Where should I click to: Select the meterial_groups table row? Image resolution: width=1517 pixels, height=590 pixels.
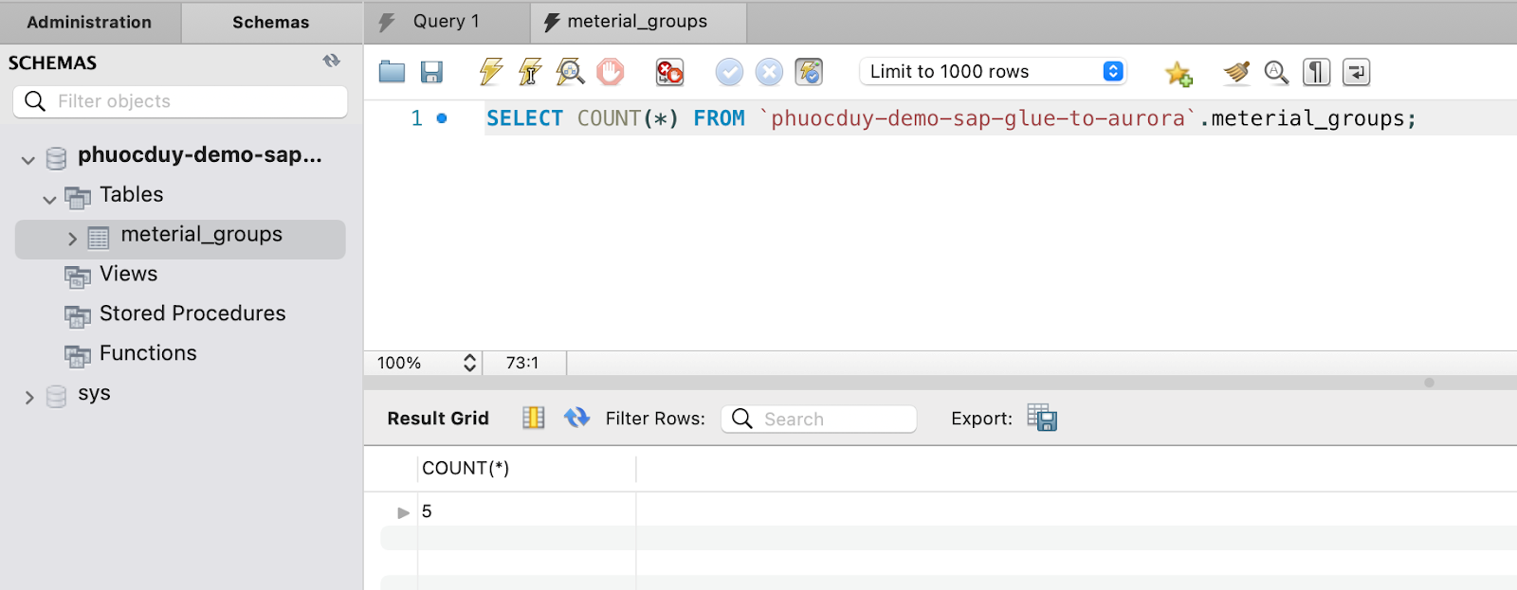pos(180,239)
